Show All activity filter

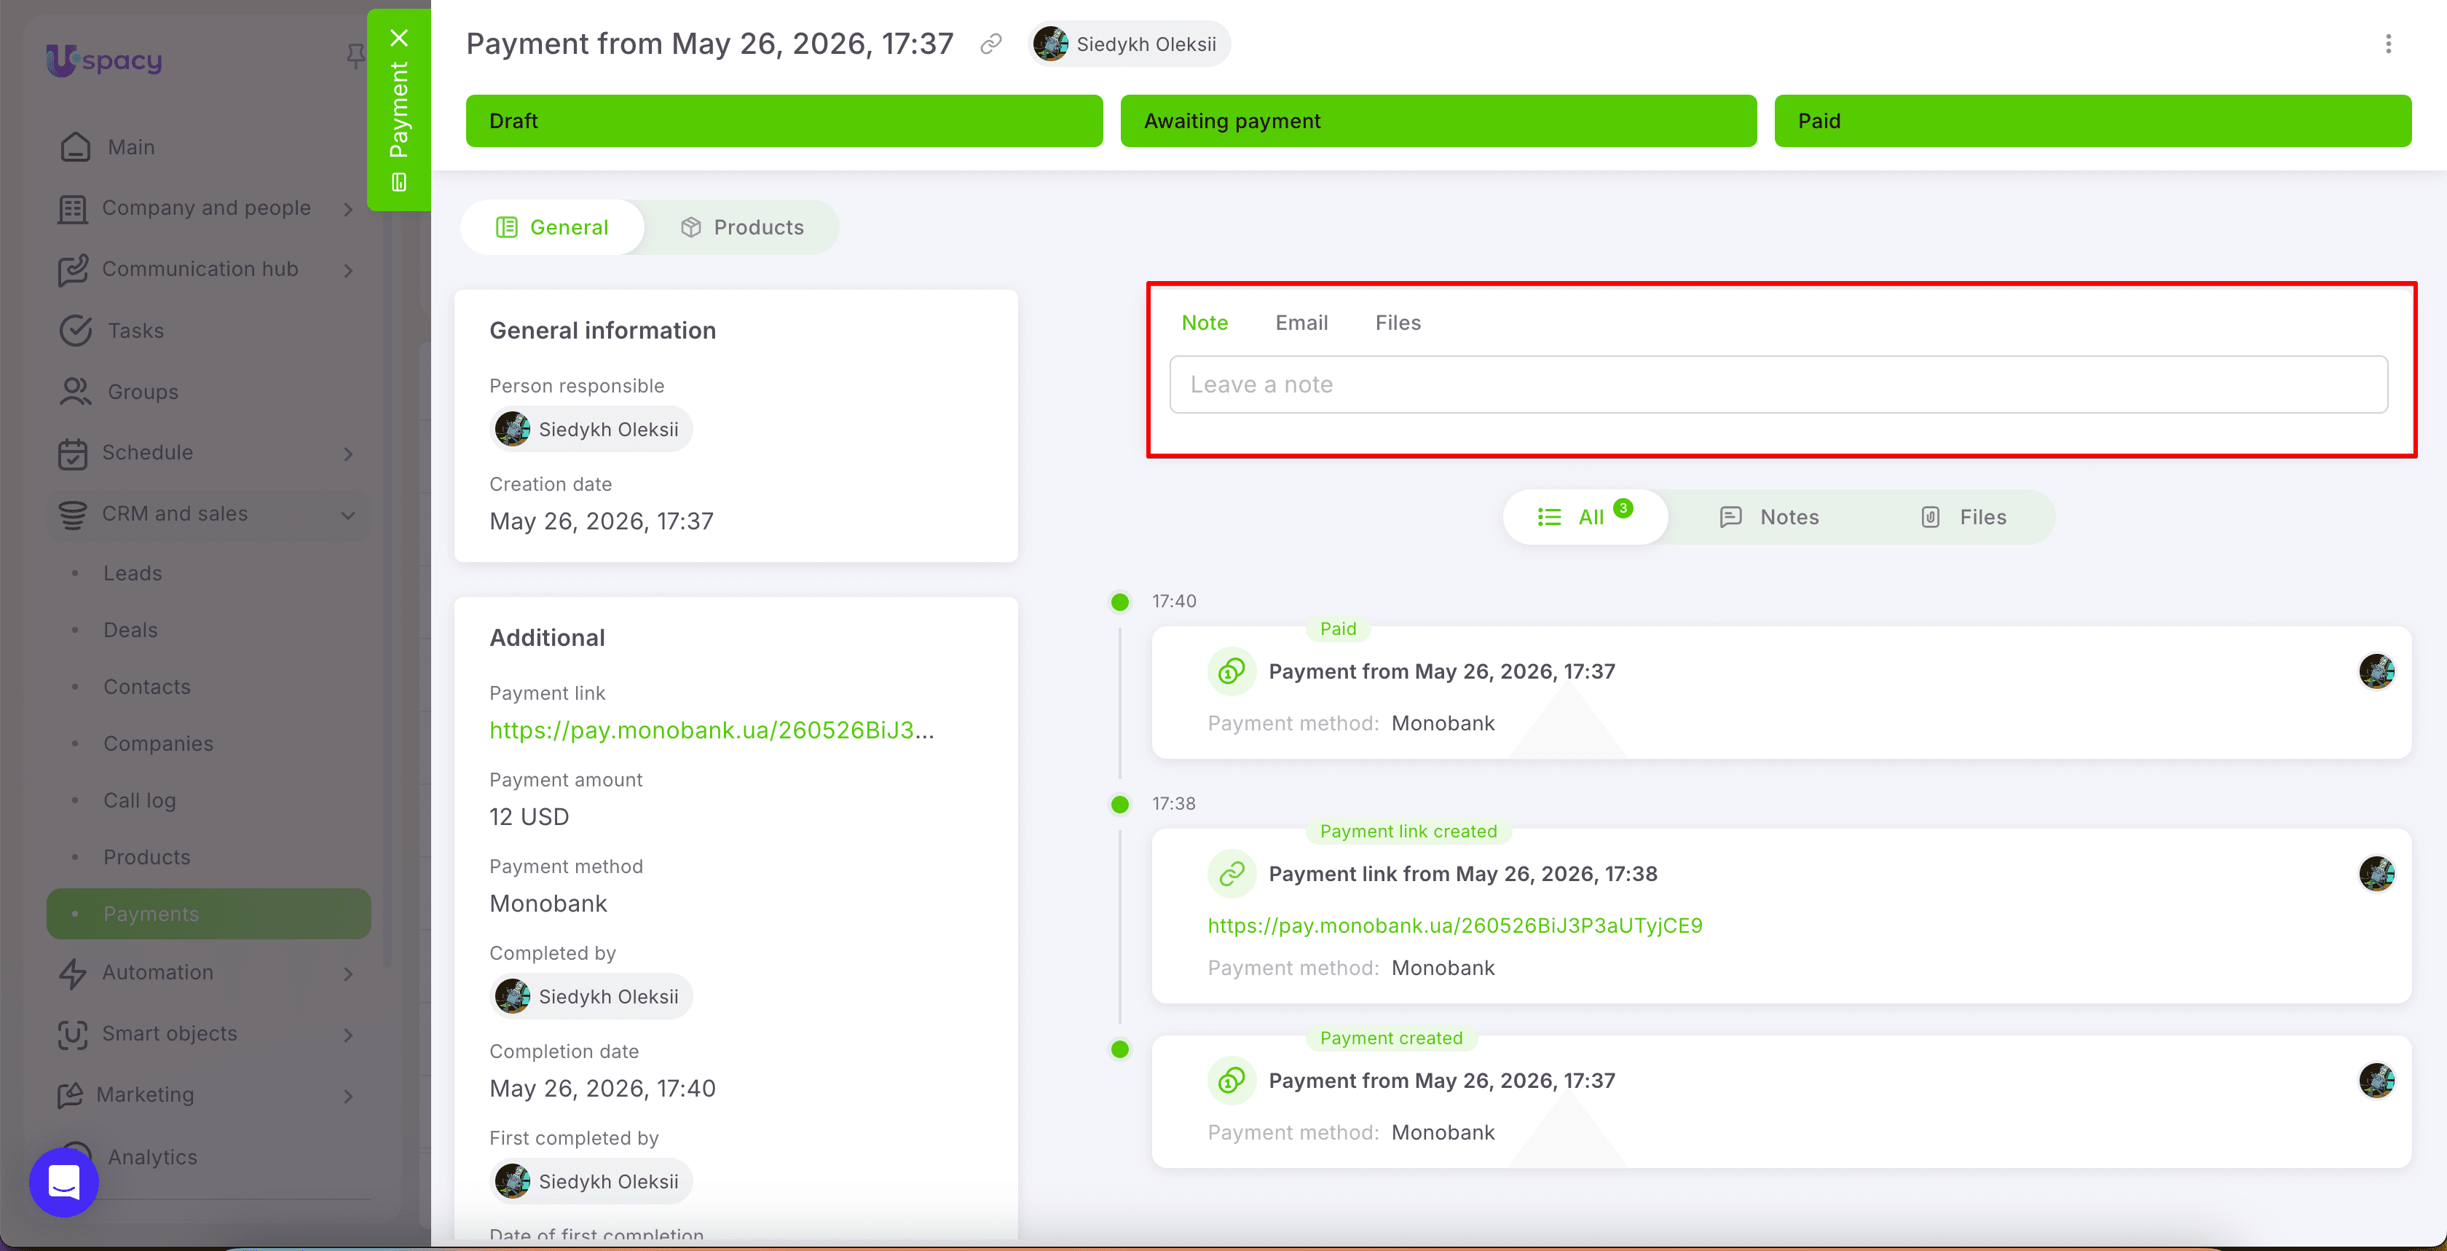pyautogui.click(x=1585, y=517)
